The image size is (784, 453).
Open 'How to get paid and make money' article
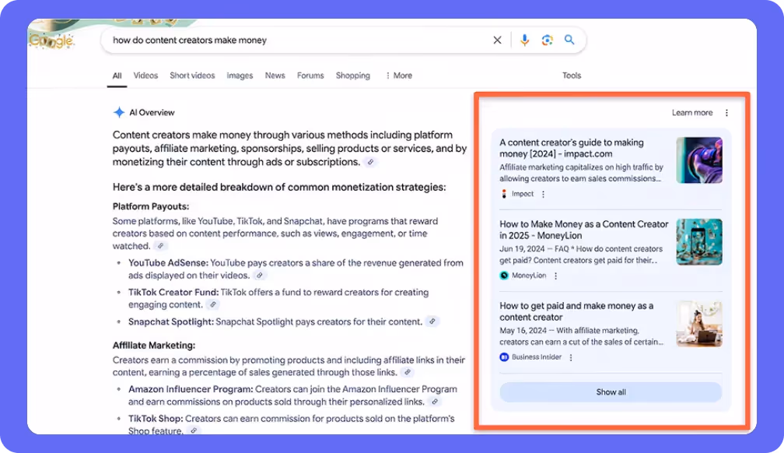576,311
